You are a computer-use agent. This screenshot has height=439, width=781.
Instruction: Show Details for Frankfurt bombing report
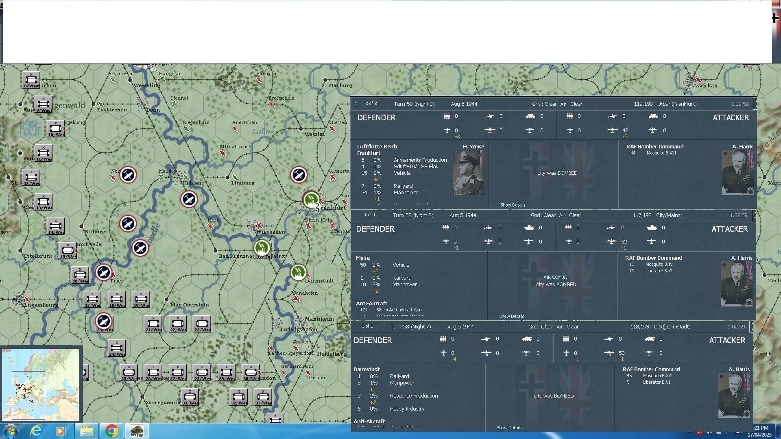click(x=513, y=205)
